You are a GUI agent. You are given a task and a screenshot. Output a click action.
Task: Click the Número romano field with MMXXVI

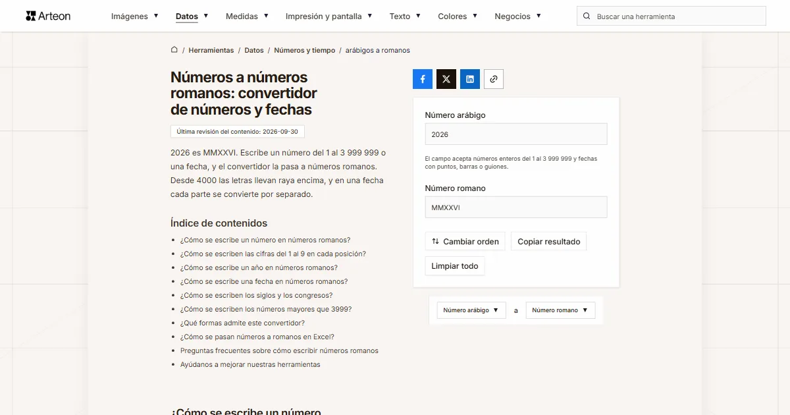click(x=516, y=207)
